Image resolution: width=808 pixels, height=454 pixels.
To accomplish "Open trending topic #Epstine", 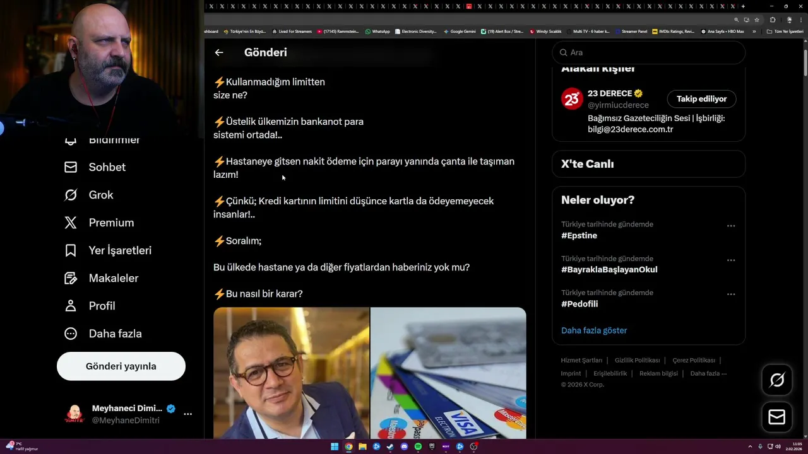I will pos(579,235).
